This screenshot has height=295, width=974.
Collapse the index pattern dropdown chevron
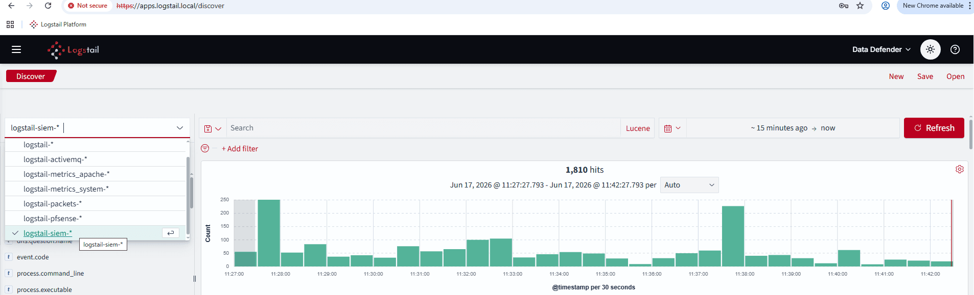pyautogui.click(x=180, y=128)
